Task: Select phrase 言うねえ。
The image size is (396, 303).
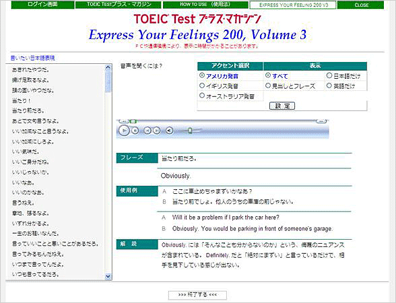Action: click(23, 203)
